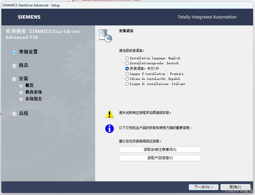Click welcome heading 欢迎使用 SINAMICS Startdrive Advanced V16

(x=43, y=34)
